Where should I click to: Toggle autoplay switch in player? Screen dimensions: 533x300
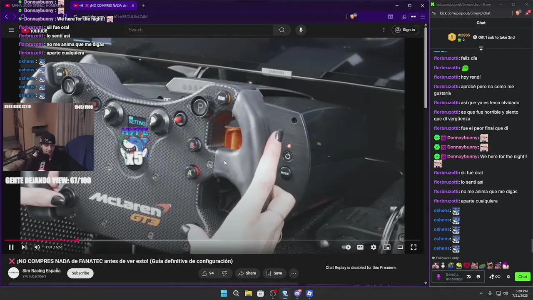[x=346, y=247]
